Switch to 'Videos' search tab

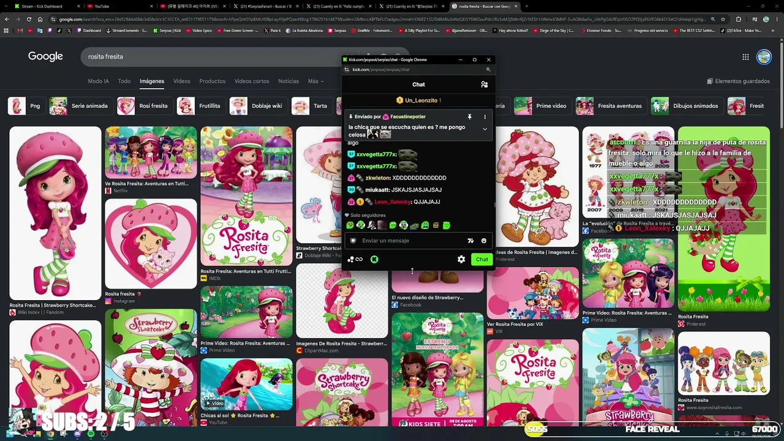[x=181, y=81]
